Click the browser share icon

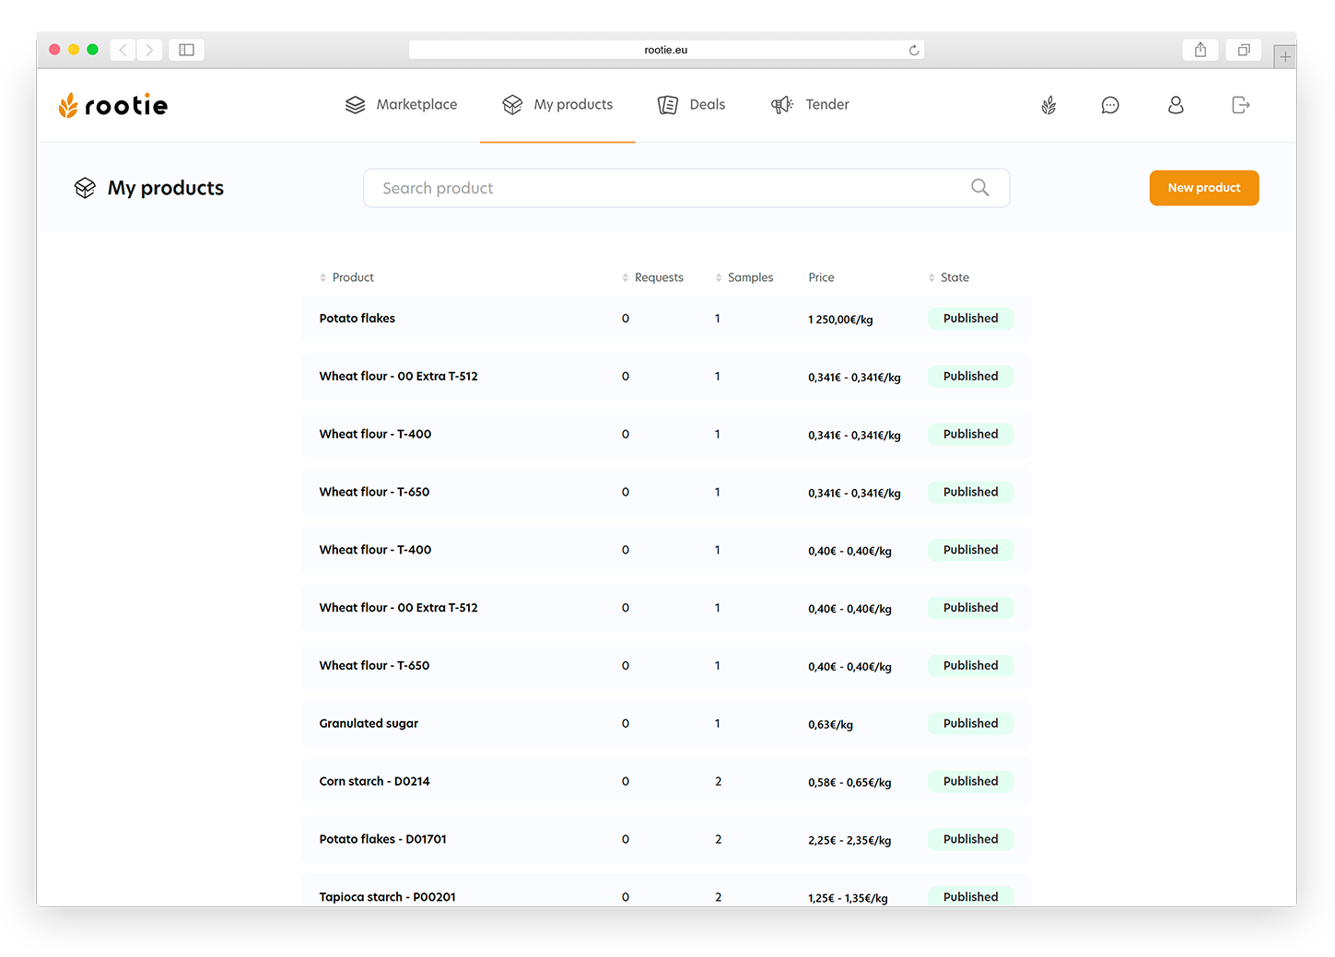(x=1200, y=50)
